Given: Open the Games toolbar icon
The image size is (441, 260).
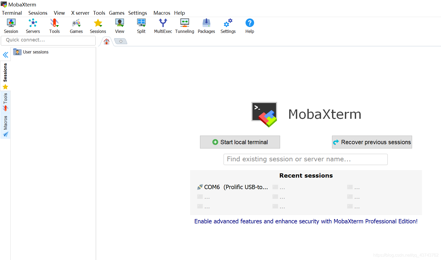Looking at the screenshot, I should (76, 26).
